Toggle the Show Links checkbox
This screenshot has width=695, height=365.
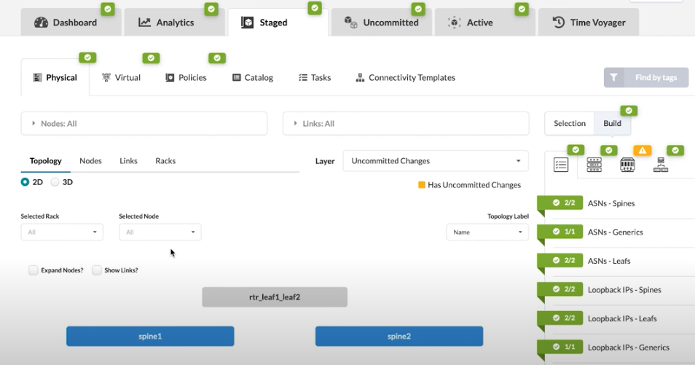point(97,270)
